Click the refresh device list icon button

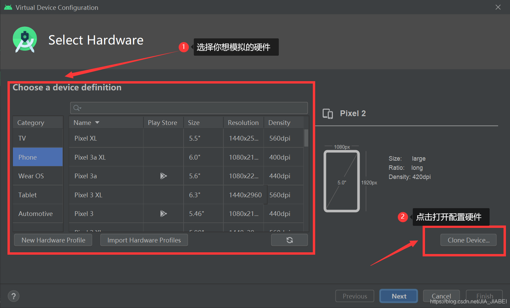coord(289,240)
